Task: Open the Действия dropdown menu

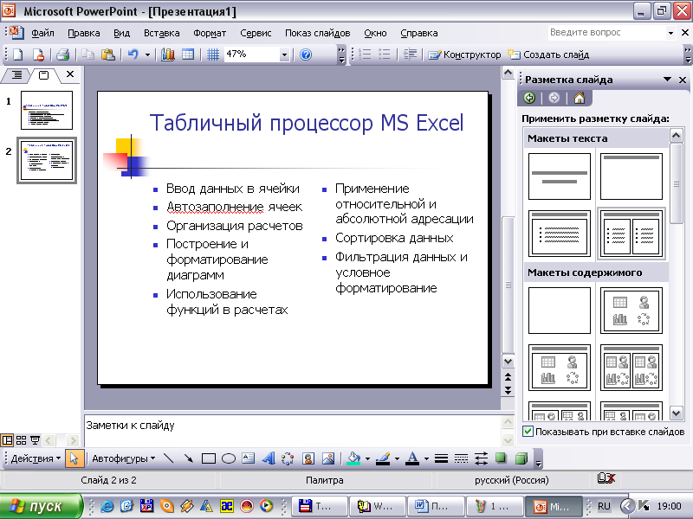Action: pyautogui.click(x=36, y=458)
